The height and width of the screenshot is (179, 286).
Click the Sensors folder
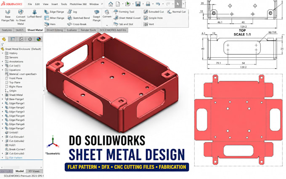tap(11, 57)
